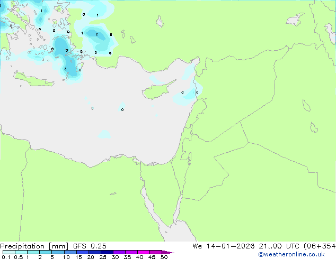This screenshot has width=336, height=259.
Task: Click the island of Cyprus on the map
Action: (157, 90)
